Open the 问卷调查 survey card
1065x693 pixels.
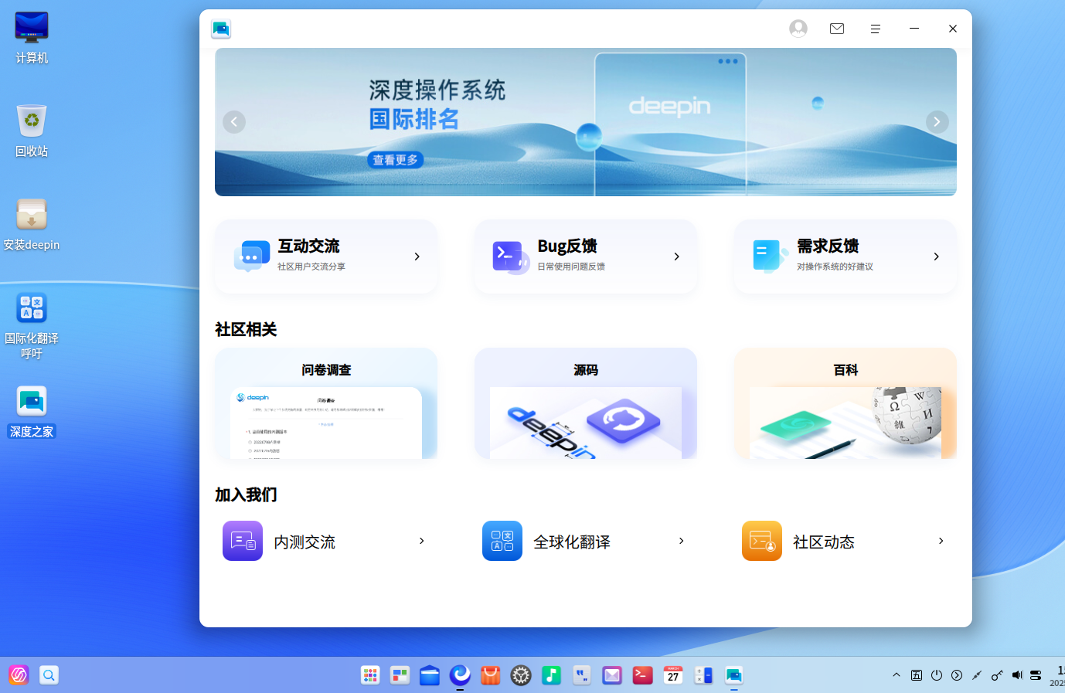(326, 403)
